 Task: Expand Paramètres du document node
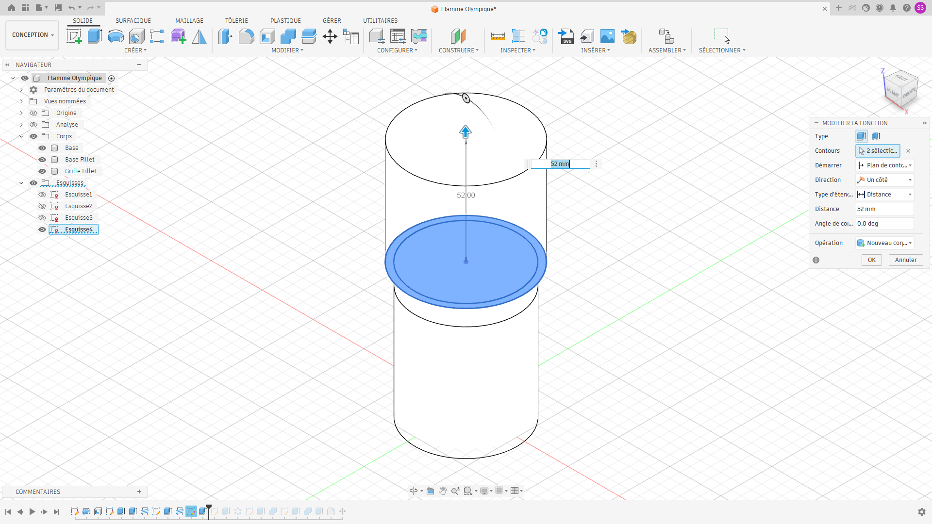click(21, 90)
